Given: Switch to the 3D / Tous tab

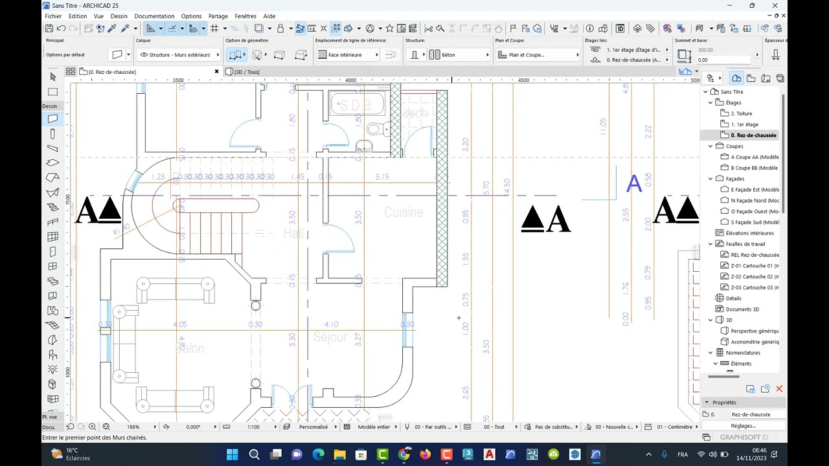Looking at the screenshot, I should [247, 72].
